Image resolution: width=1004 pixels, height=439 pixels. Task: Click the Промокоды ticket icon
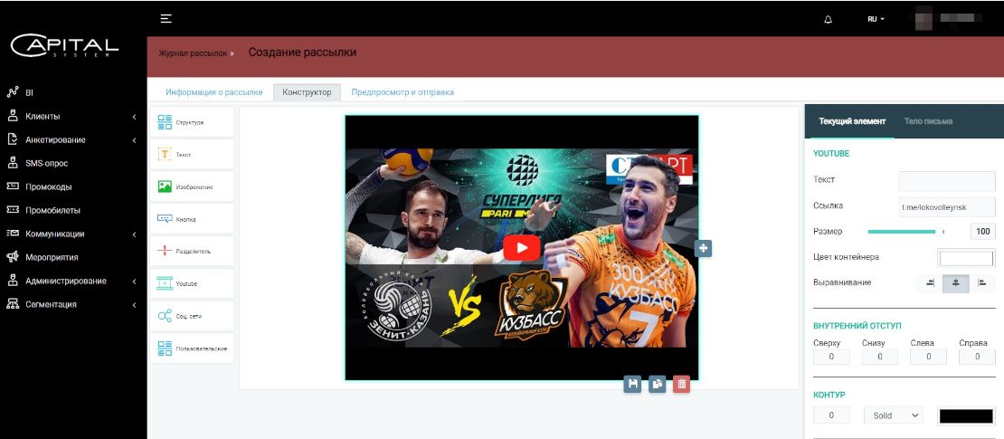13,186
